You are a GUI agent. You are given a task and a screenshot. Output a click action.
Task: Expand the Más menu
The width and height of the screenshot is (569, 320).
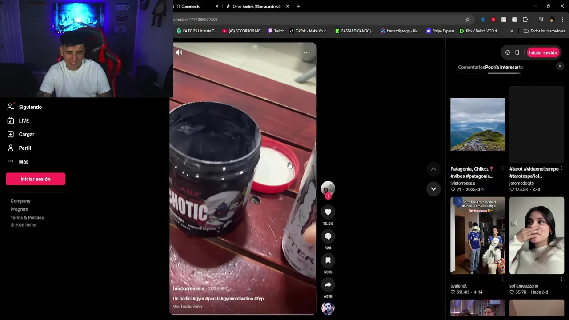point(19,162)
